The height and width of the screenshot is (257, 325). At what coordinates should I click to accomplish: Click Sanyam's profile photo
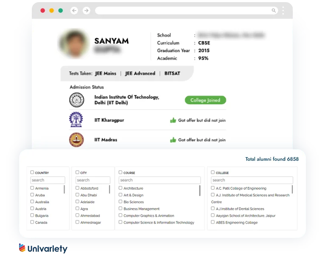[x=74, y=44]
